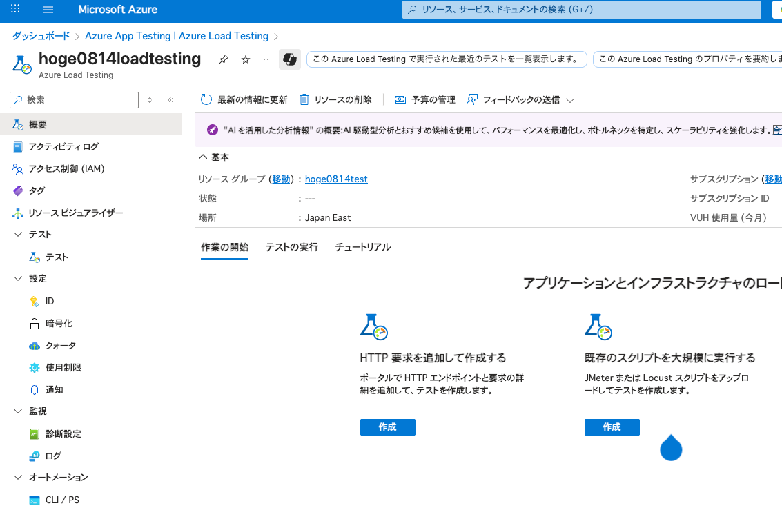Screen dimensions: 782x508
Task: Switch to the チュートリアル tab
Action: [x=362, y=247]
